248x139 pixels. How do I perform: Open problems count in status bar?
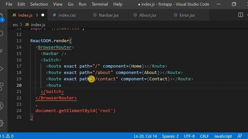pyautogui.click(x=7, y=136)
